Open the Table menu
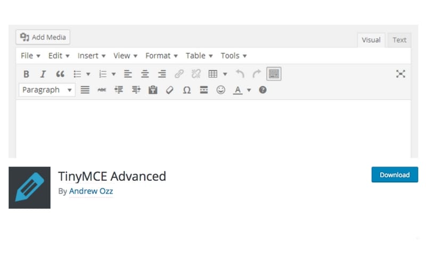Screen dimensions: 426x266 199,56
